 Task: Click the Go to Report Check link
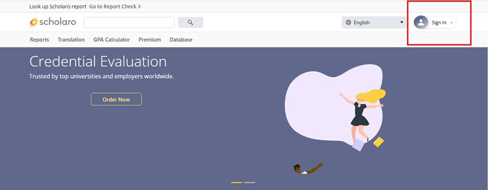tap(115, 6)
